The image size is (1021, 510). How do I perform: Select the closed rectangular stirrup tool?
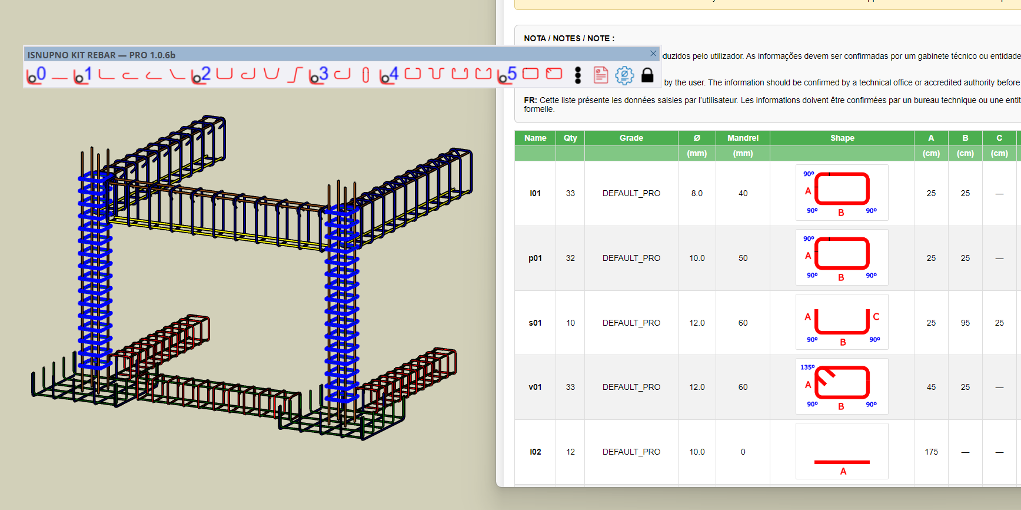tap(530, 74)
